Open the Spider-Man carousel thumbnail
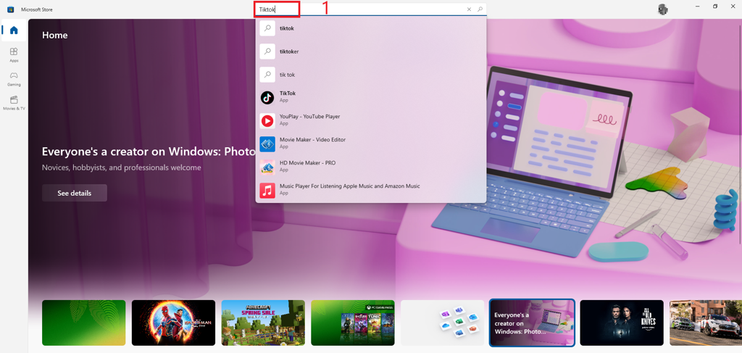 point(173,323)
